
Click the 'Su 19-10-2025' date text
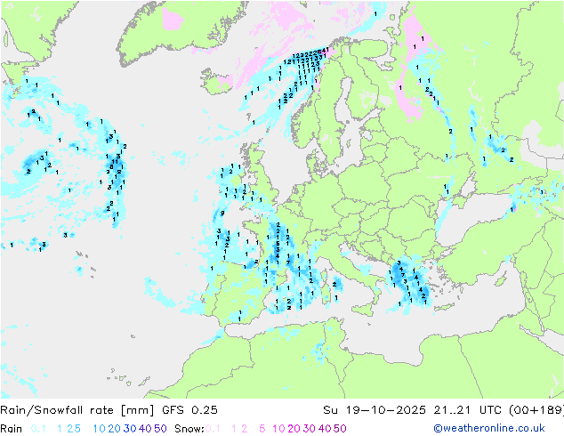pyautogui.click(x=375, y=410)
